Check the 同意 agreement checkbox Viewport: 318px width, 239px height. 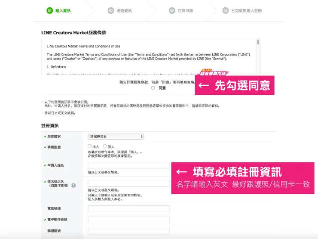pyautogui.click(x=153, y=88)
